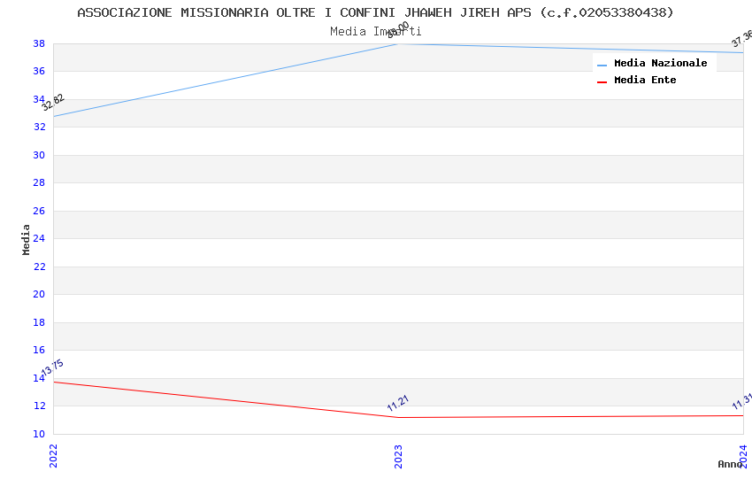
Task: Click the y-axis tick value 24
Action: coord(39,238)
